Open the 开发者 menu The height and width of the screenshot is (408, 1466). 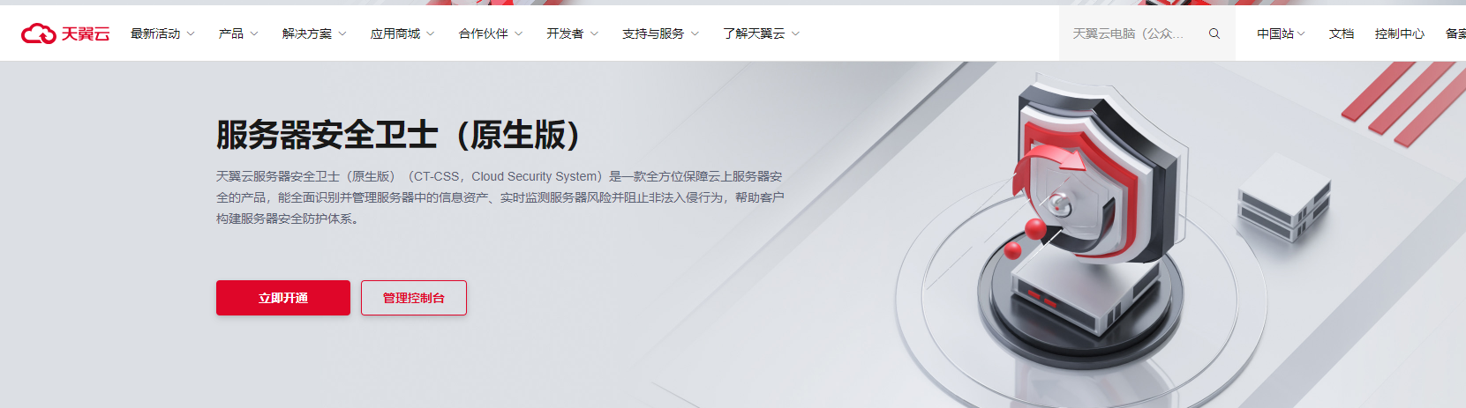(573, 33)
